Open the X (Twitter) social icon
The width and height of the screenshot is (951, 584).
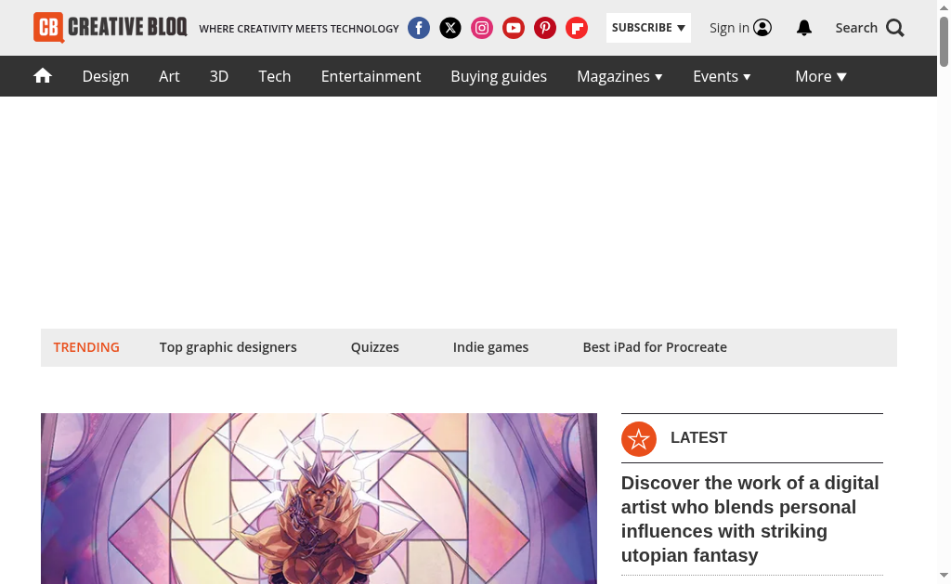click(450, 28)
